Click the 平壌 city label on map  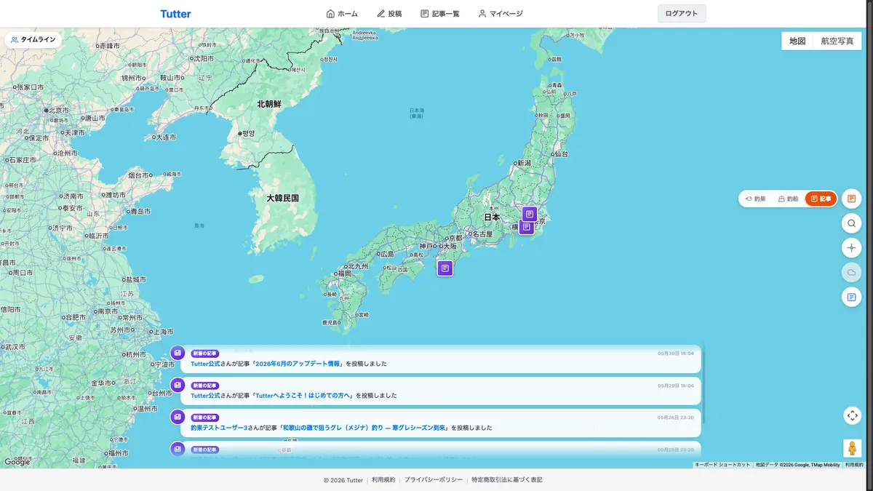(248, 134)
